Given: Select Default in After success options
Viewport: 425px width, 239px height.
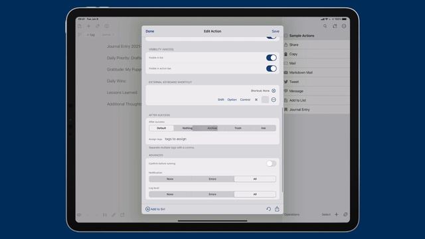Looking at the screenshot, I should pyautogui.click(x=161, y=128).
